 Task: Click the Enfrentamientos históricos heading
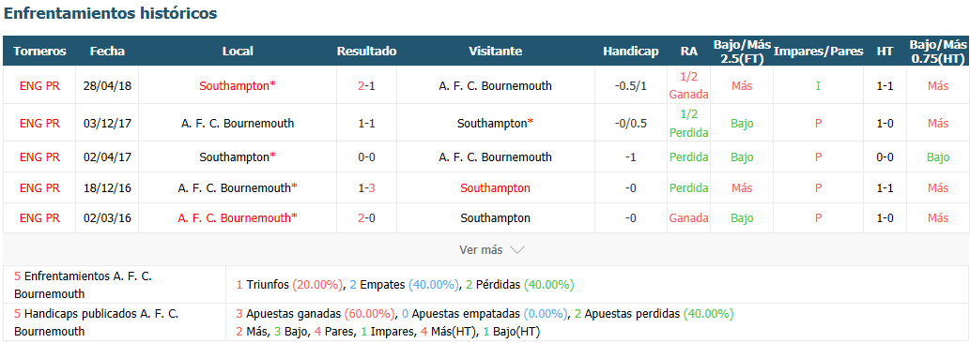click(x=110, y=13)
